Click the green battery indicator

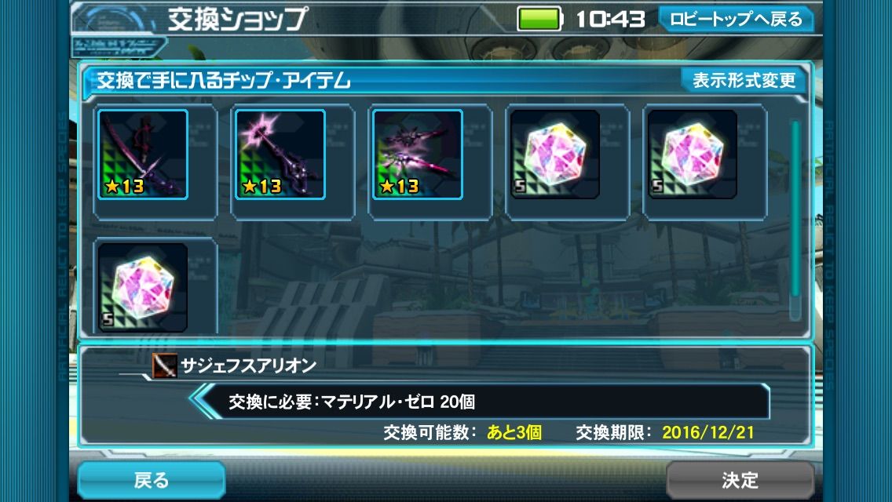tap(539, 19)
